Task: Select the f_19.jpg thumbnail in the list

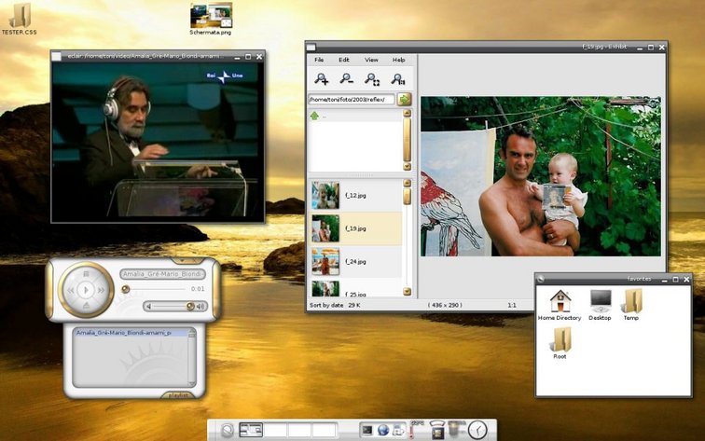Action: tap(325, 228)
